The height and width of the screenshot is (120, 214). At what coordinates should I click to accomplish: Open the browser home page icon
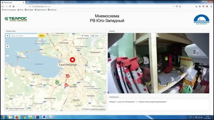click(x=13, y=6)
